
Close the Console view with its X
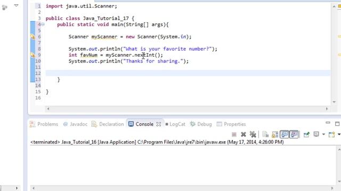(x=159, y=124)
